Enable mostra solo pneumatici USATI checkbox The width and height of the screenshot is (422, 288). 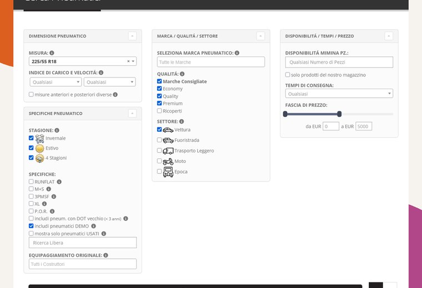(31, 233)
